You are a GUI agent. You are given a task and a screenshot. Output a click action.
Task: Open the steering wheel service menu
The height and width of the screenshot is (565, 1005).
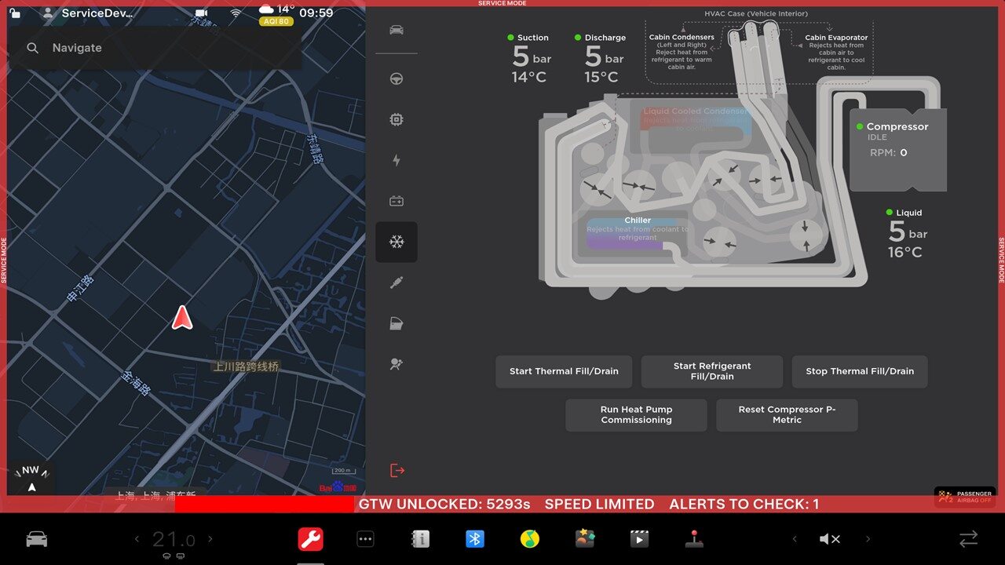[x=397, y=78]
